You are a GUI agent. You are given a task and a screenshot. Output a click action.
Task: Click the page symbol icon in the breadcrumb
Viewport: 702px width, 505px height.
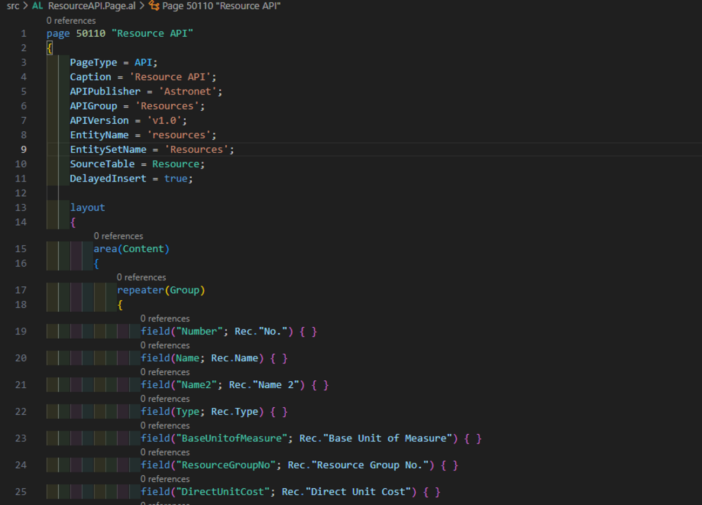pos(154,6)
